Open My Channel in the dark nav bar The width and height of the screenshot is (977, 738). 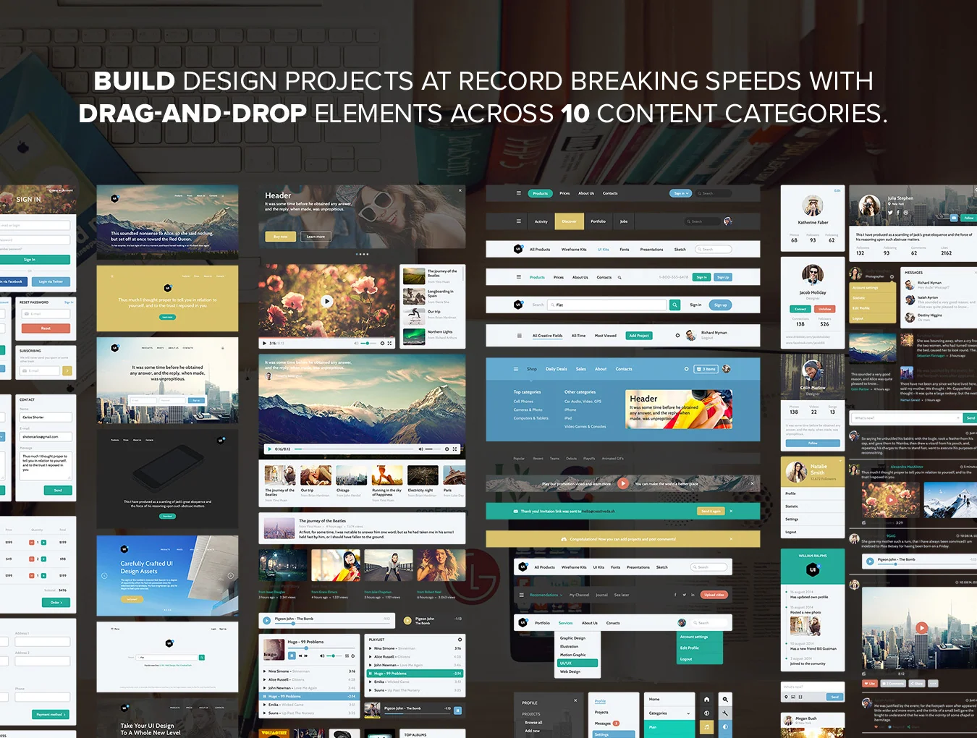click(x=580, y=595)
